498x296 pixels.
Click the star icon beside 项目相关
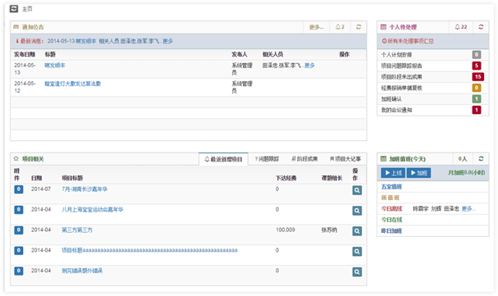pyautogui.click(x=16, y=158)
